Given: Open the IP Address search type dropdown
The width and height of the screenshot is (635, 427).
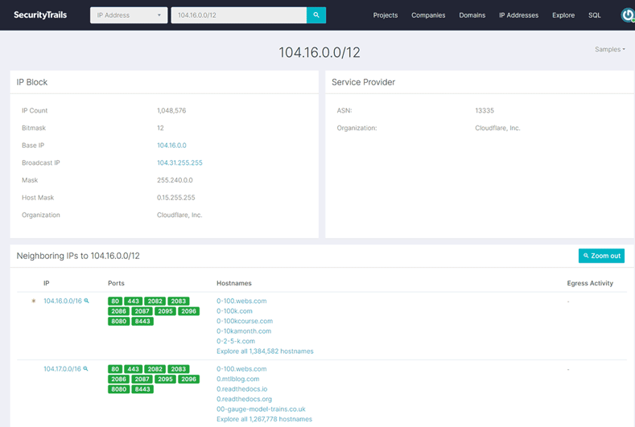Looking at the screenshot, I should (129, 15).
